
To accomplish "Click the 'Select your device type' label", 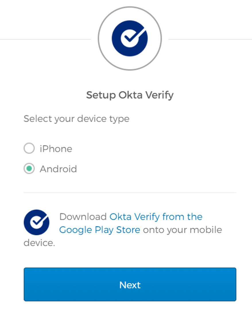I will [76, 119].
